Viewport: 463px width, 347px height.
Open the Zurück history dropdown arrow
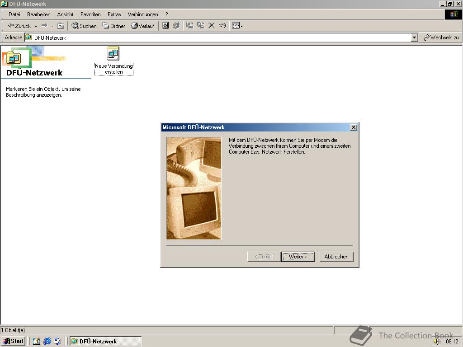click(x=36, y=26)
